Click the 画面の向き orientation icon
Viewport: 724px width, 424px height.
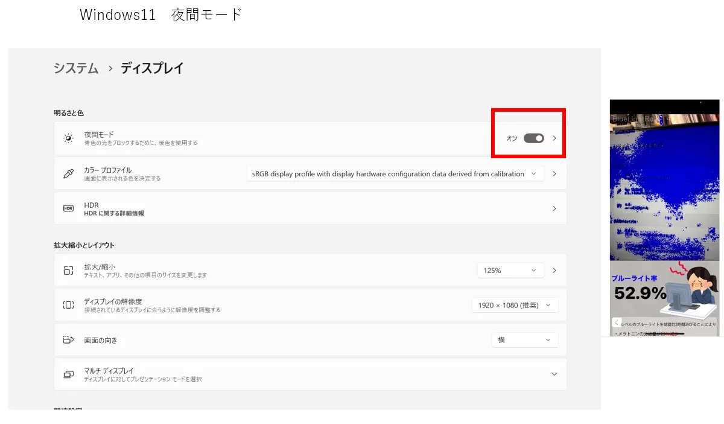click(x=68, y=339)
